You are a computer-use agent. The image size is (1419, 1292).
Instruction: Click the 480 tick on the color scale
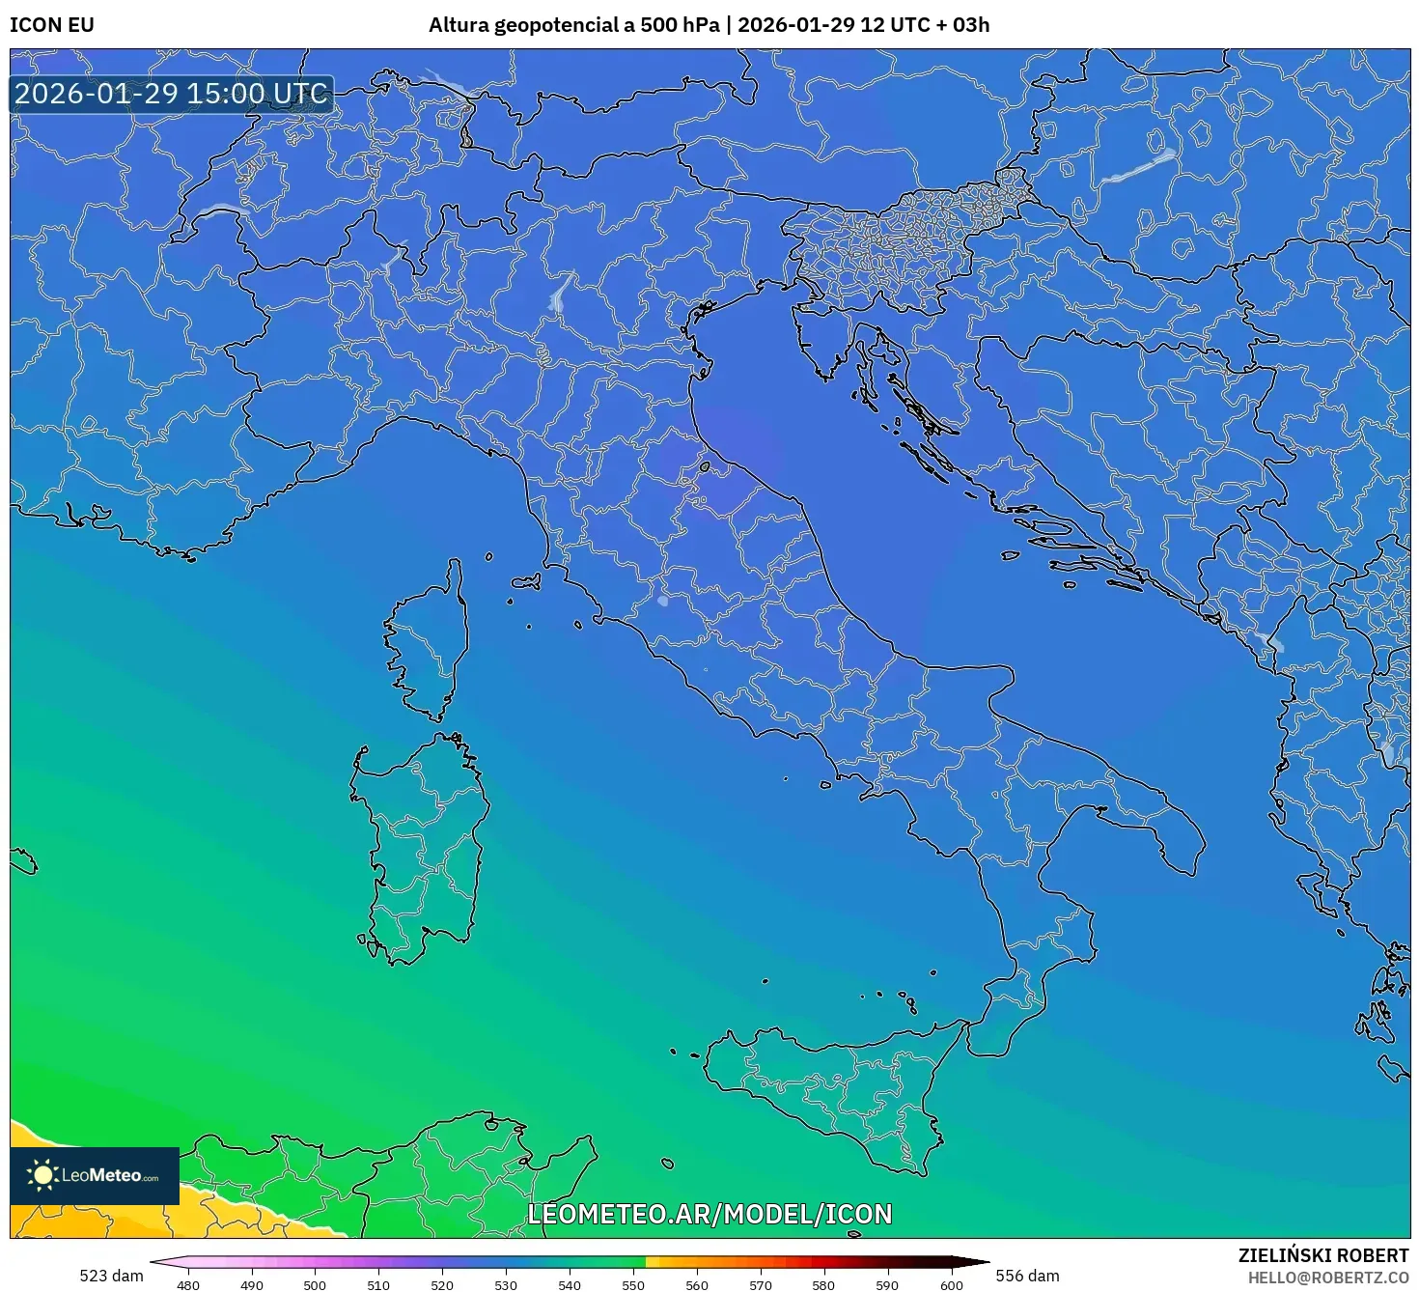pyautogui.click(x=189, y=1285)
